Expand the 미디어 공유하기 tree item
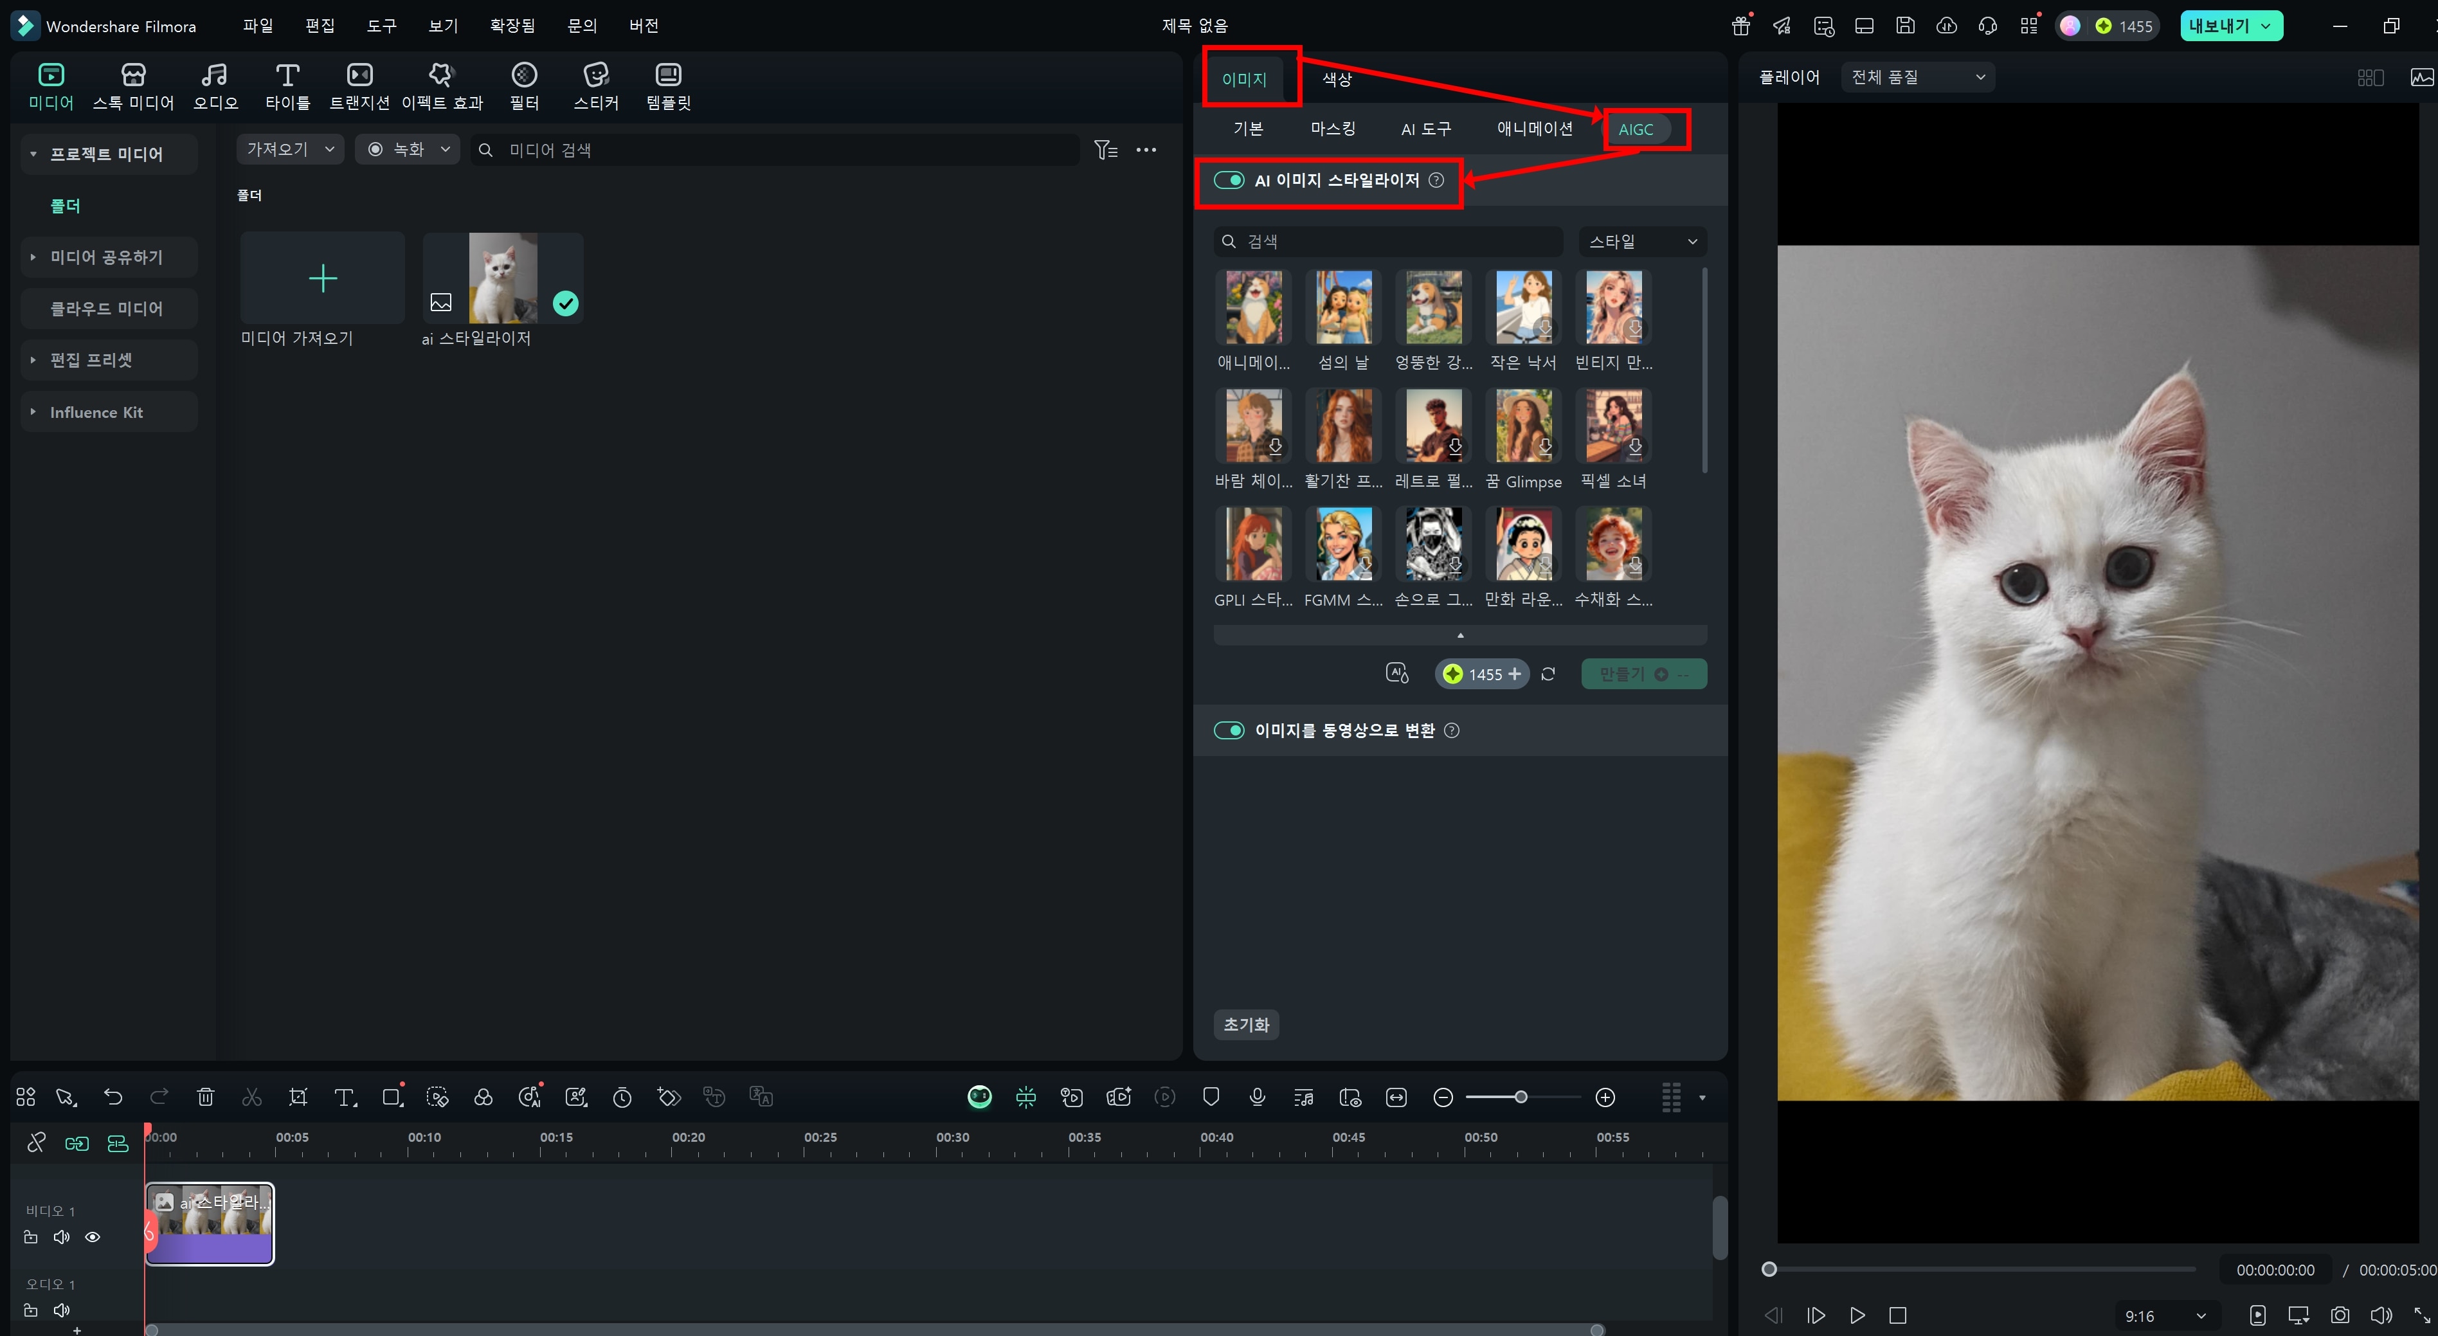Screen dimensions: 2438x1336 click(33, 257)
